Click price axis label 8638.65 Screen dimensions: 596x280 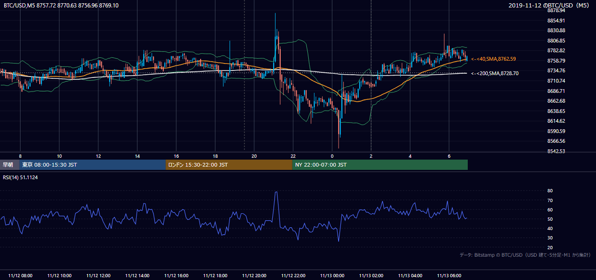[556, 111]
